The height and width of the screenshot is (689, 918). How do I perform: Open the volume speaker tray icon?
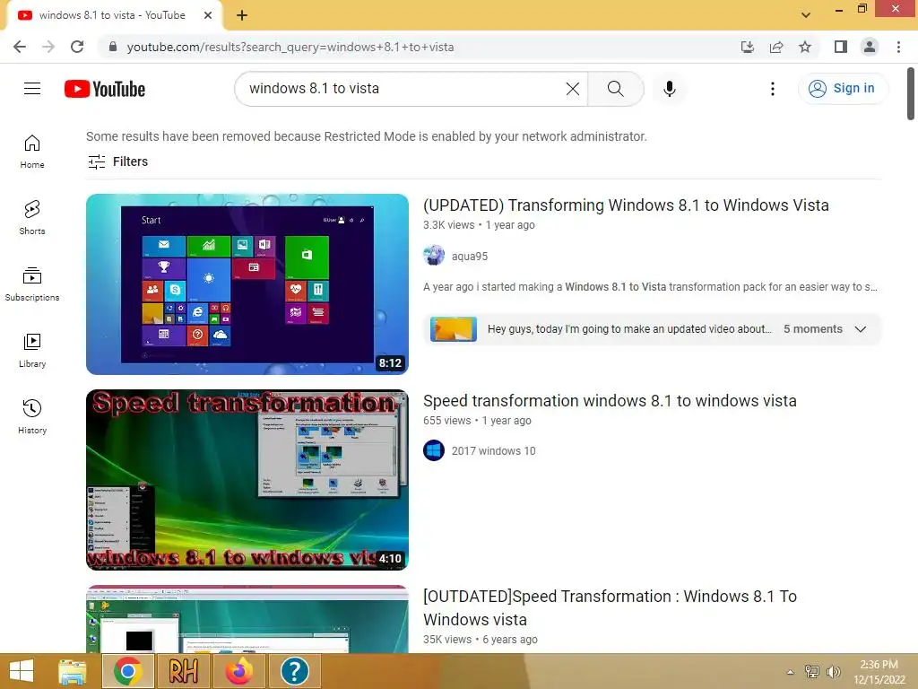point(833,672)
